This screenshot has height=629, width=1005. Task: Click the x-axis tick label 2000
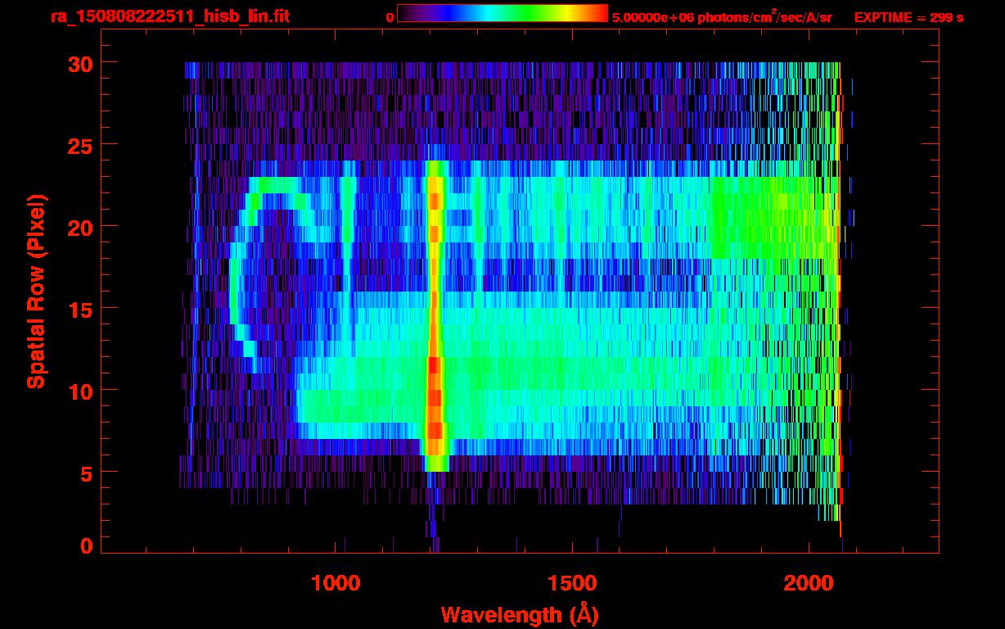(x=809, y=582)
